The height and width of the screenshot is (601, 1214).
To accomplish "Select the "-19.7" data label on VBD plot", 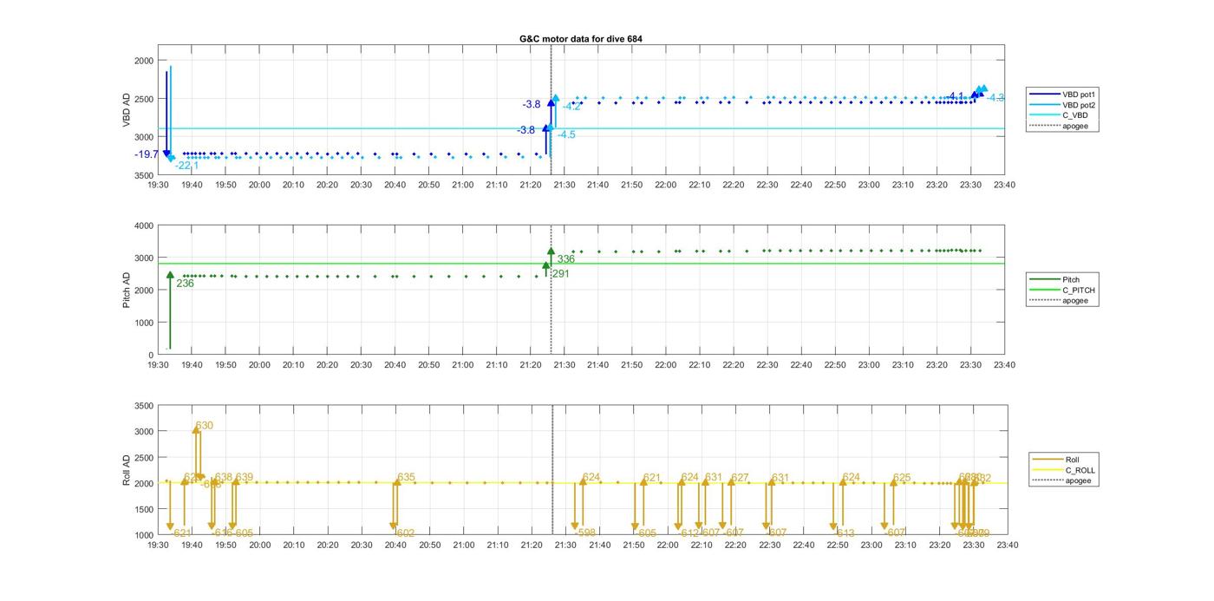I will point(147,154).
